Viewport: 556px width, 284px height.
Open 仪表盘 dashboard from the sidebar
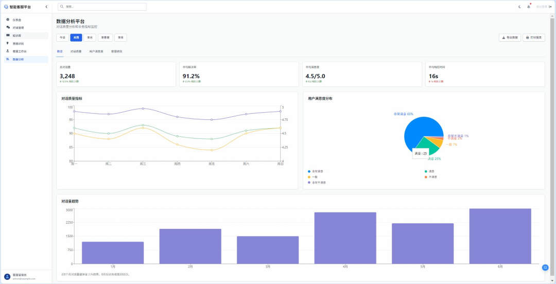(17, 20)
